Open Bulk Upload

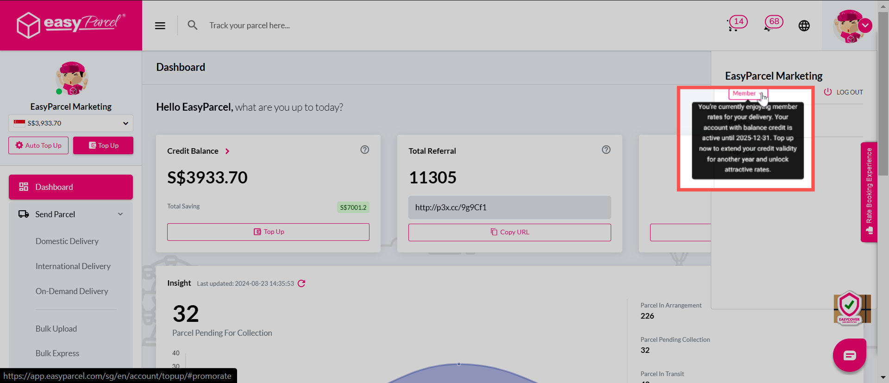pos(56,329)
